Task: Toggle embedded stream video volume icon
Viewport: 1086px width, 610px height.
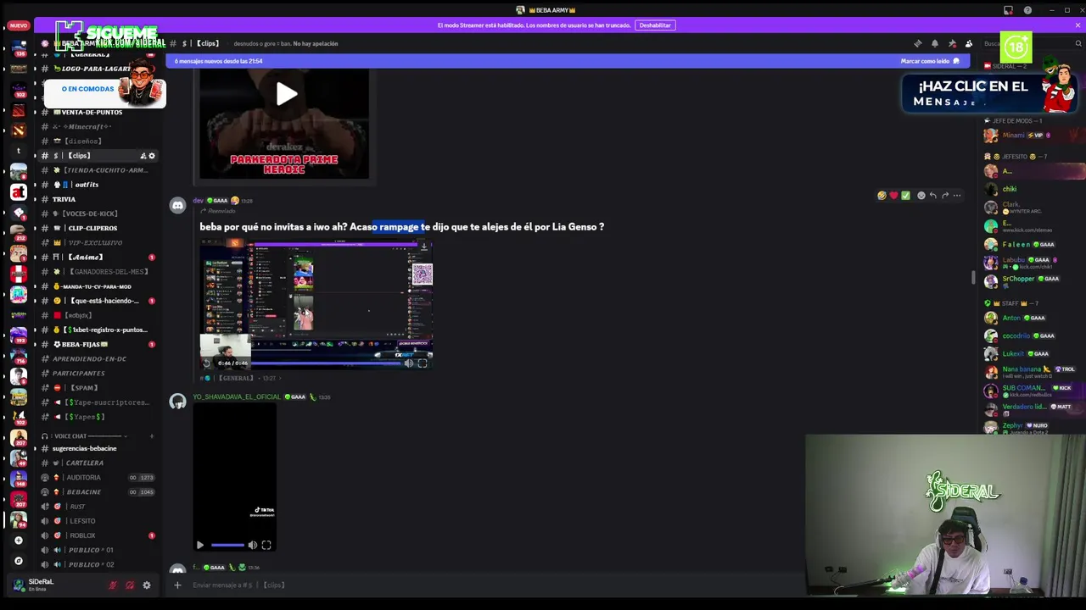Action: point(408,363)
